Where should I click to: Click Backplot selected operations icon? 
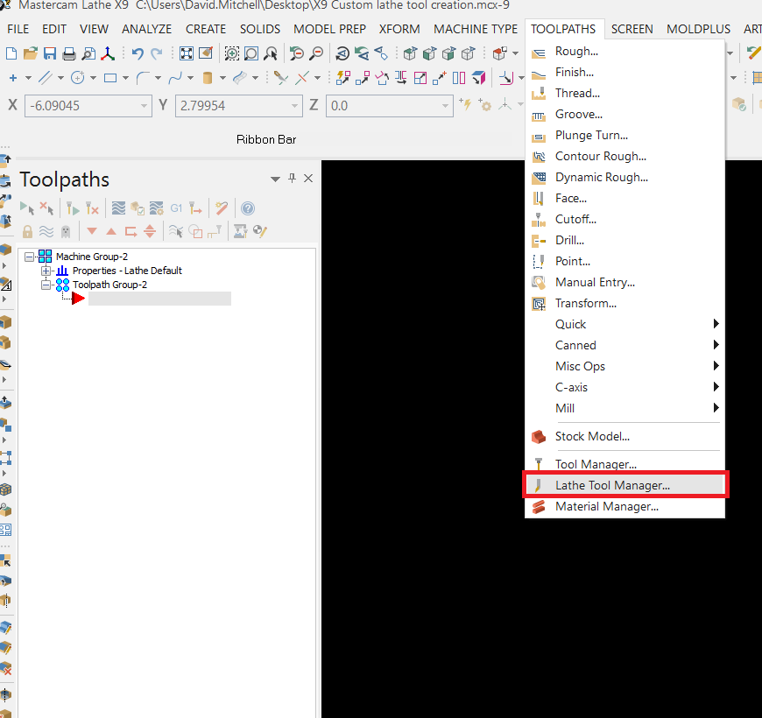118,208
